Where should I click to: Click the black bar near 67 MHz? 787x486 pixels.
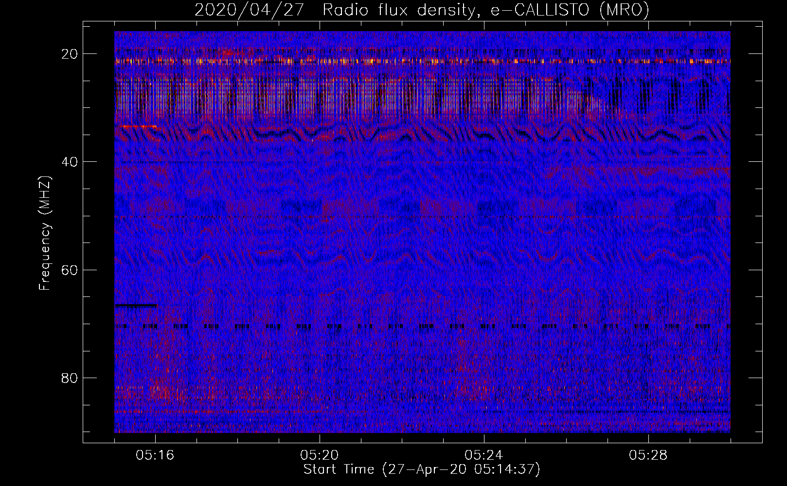pos(136,306)
